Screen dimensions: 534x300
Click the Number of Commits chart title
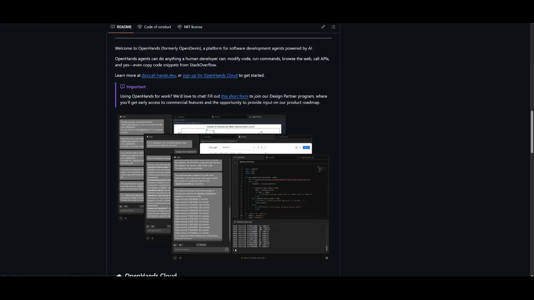230,127
